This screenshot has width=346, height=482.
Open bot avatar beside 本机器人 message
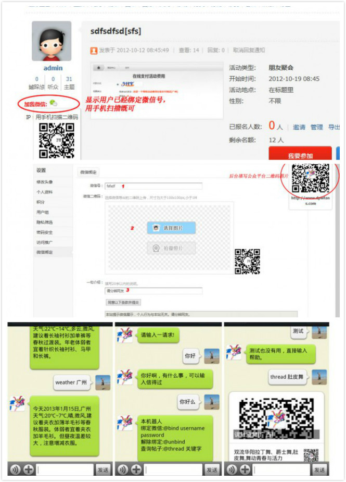coord(125,423)
